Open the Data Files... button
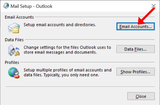This screenshot has width=160, height=105. pyautogui.click(x=136, y=49)
